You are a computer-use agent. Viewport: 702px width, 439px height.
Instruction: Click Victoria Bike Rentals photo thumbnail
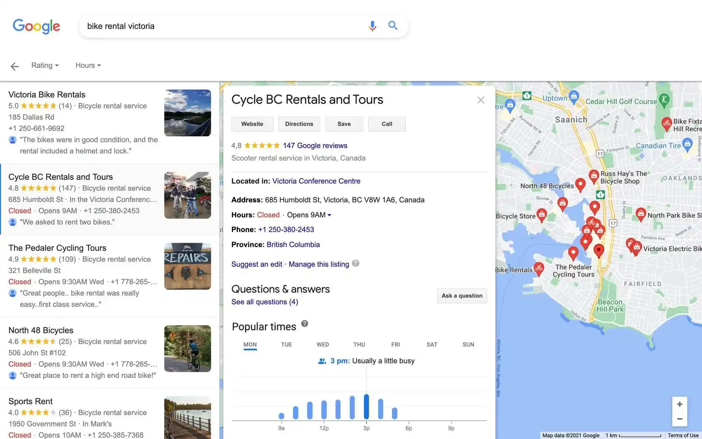tap(188, 113)
